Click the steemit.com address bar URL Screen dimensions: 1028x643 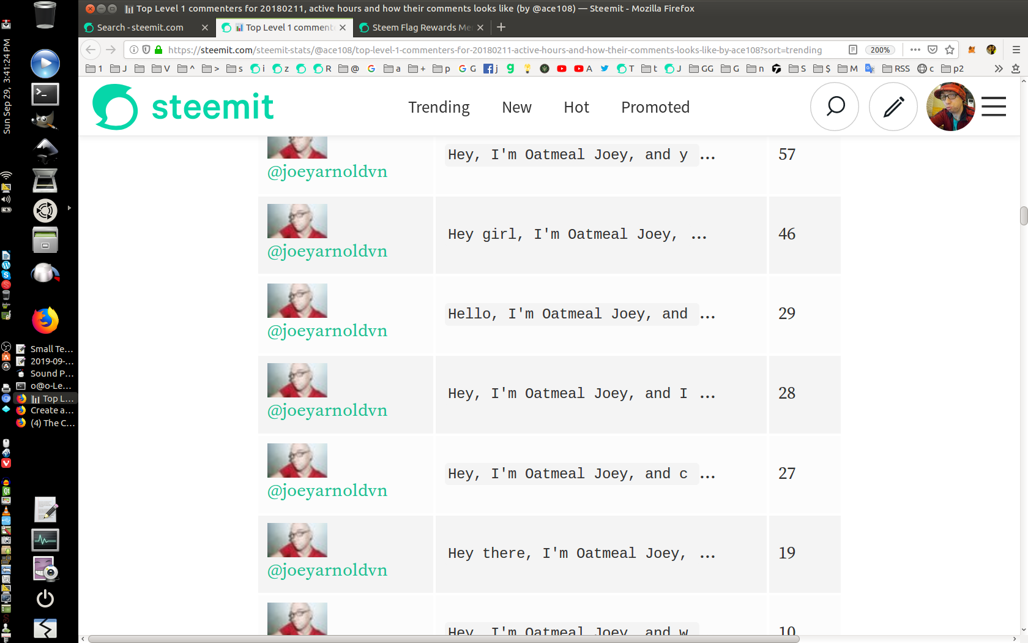[495, 50]
